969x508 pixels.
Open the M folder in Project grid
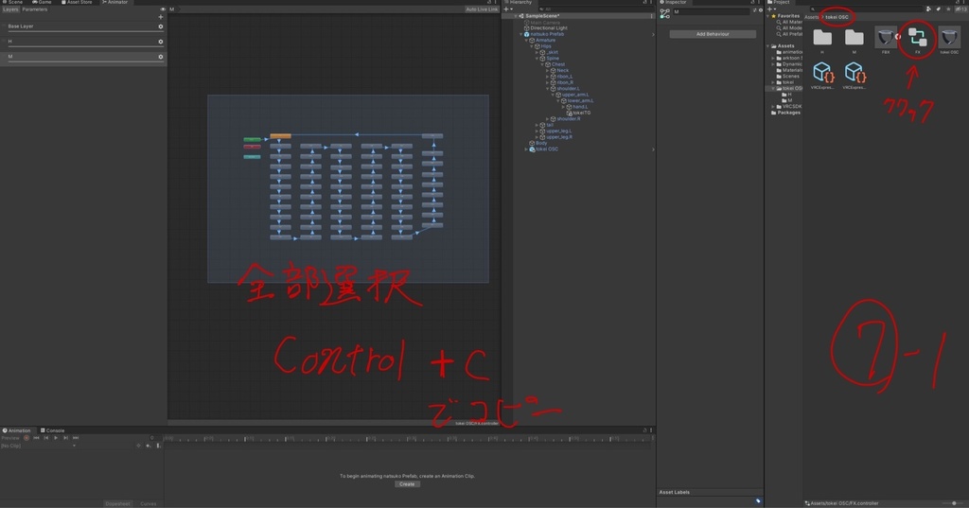[x=854, y=38]
